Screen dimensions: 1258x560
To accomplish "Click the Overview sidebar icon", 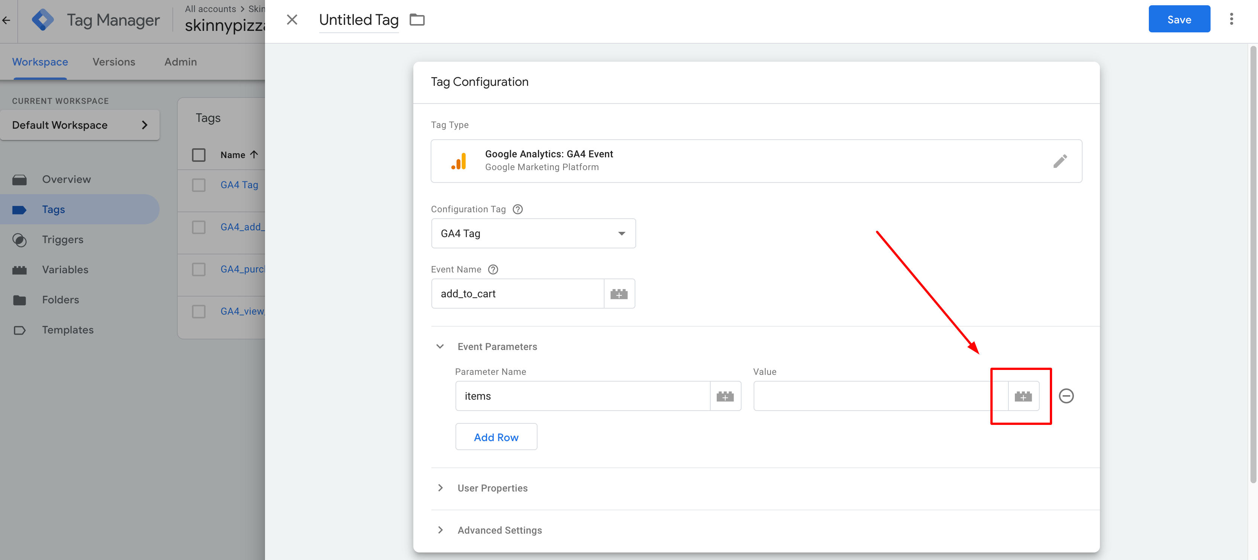I will (x=20, y=180).
